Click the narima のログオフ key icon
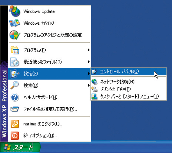Image resolution: width=172 pixels, height=153 pixels. (15, 124)
